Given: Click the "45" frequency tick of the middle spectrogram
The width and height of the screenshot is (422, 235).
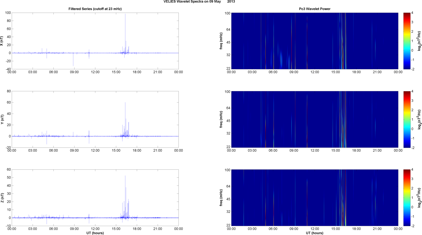Looking at the screenshot, I should pos(228,121).
